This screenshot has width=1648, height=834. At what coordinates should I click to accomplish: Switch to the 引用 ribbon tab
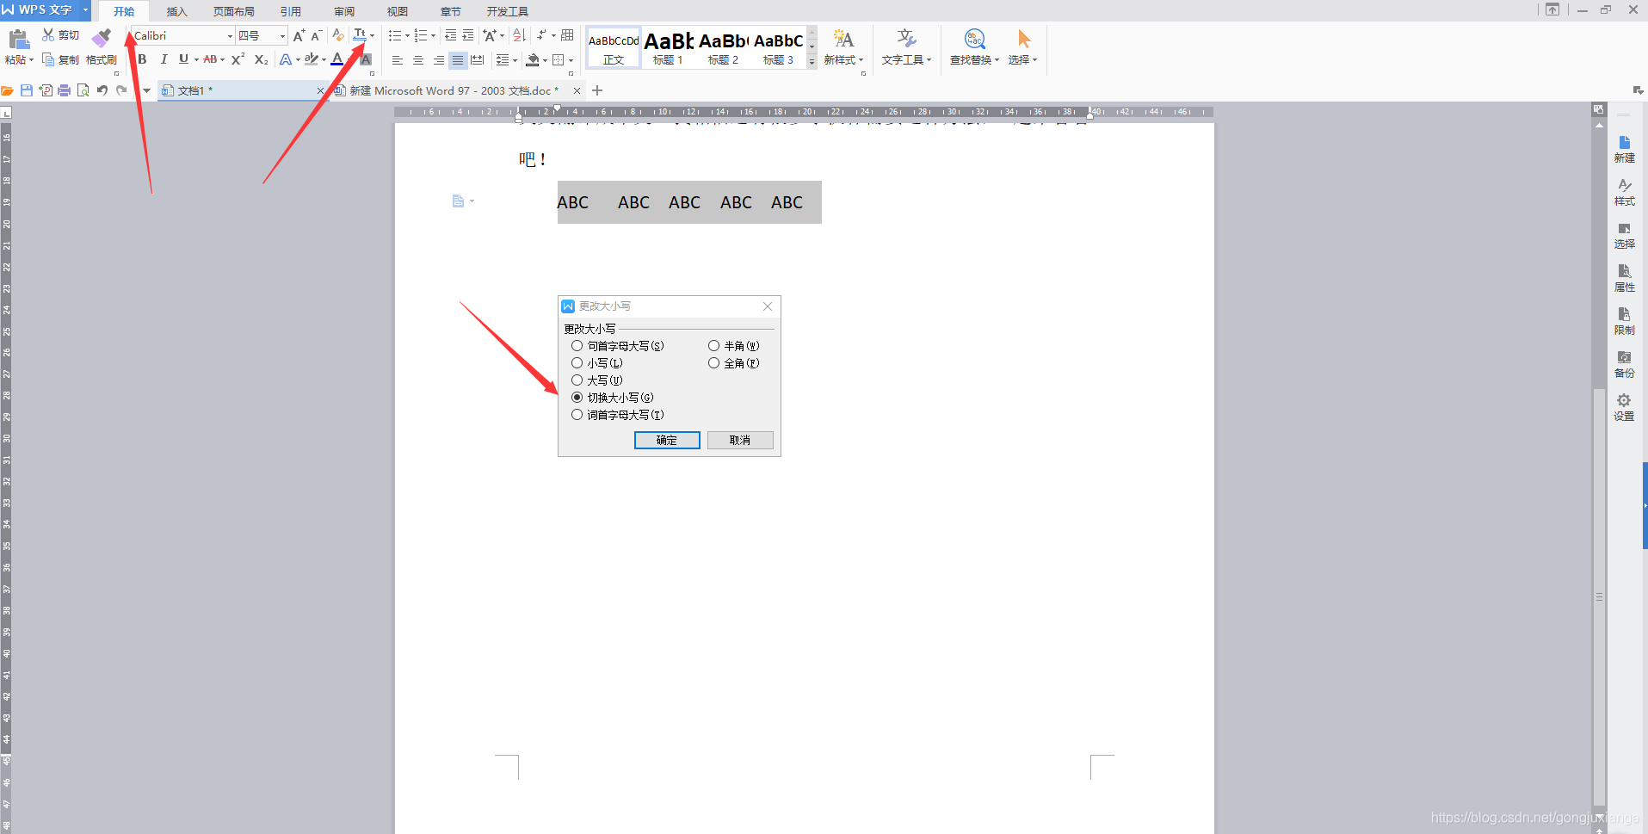[291, 11]
